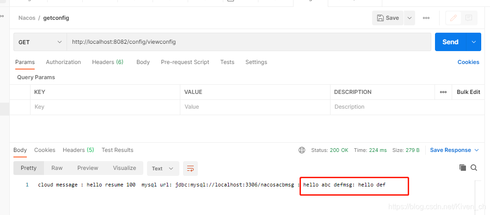Screen dimensions: 490x215
Task: Click the DESCRIPTION column header
Action: pyautogui.click(x=353, y=92)
